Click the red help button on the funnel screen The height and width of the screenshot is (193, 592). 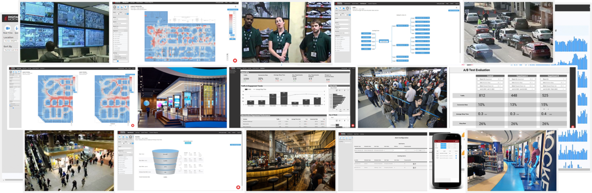[238, 187]
